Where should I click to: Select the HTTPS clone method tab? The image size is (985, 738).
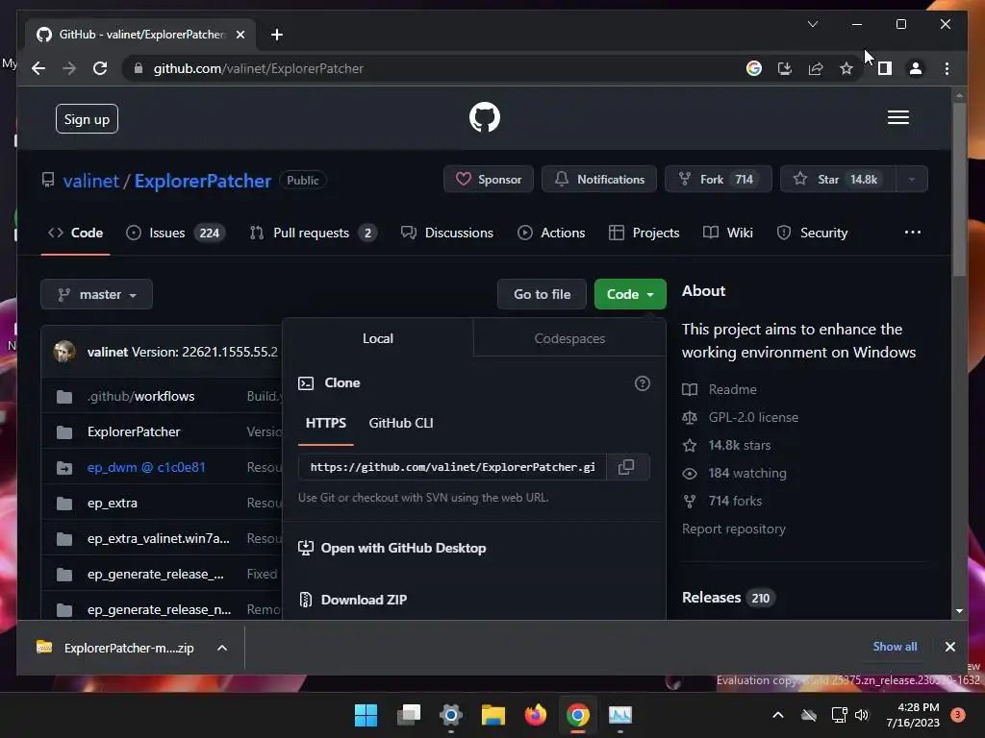pos(325,424)
